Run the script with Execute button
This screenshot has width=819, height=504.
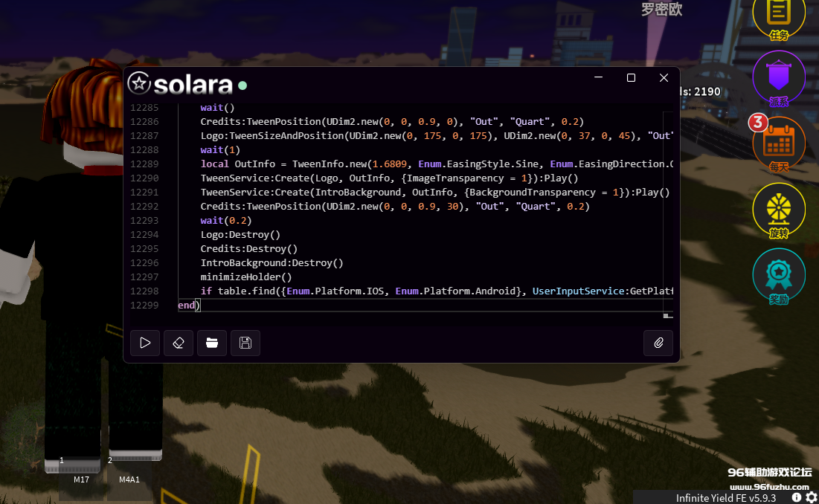[145, 343]
